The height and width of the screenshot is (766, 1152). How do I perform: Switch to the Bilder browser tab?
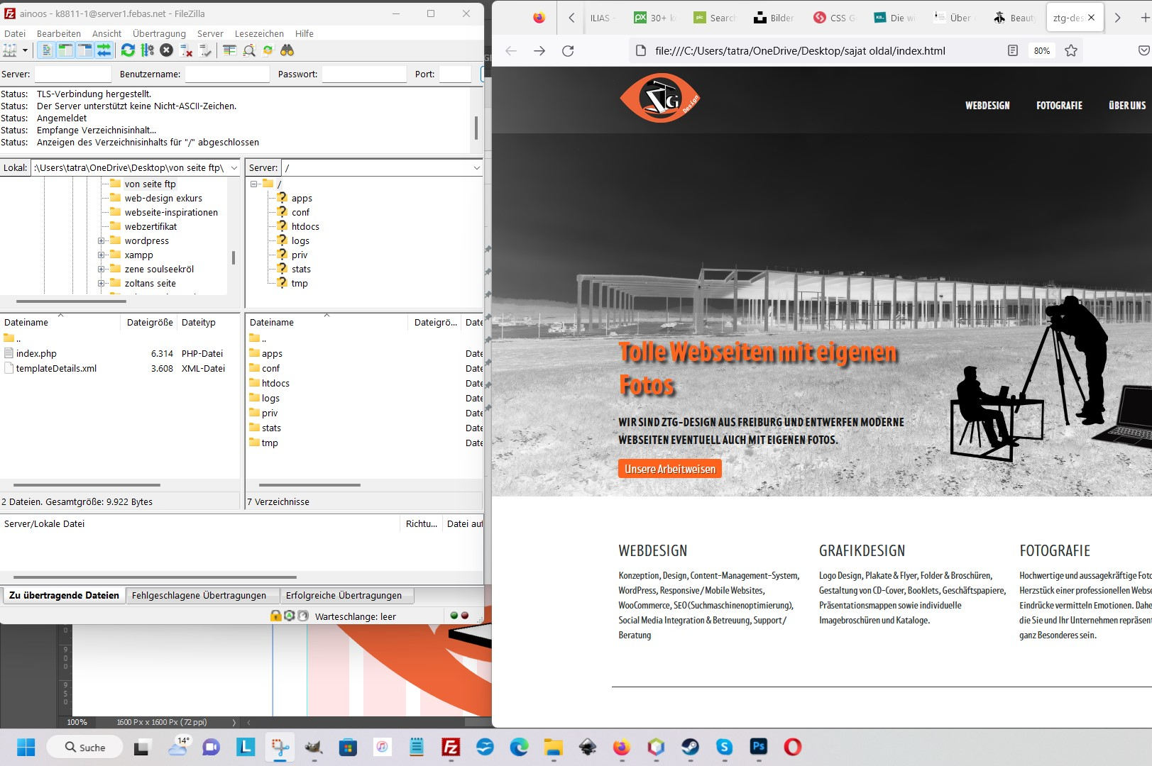pos(774,18)
